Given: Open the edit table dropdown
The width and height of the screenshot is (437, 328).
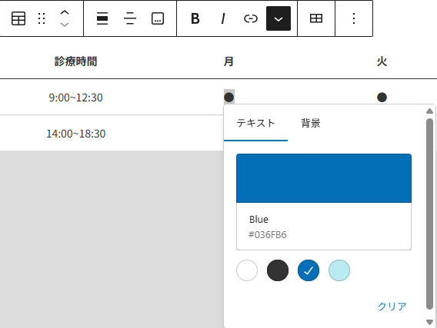Looking at the screenshot, I should click(x=316, y=18).
